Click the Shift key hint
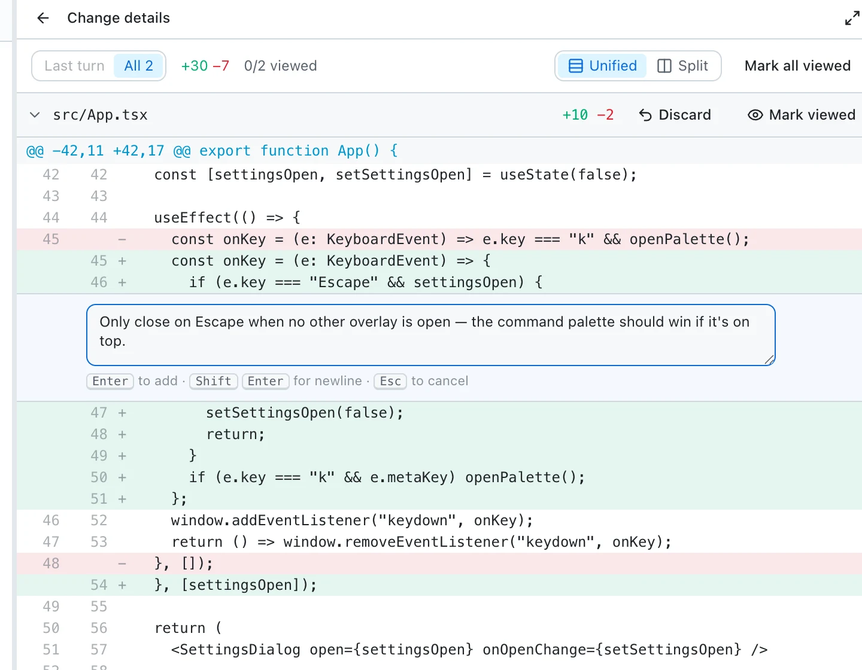 pyautogui.click(x=214, y=381)
